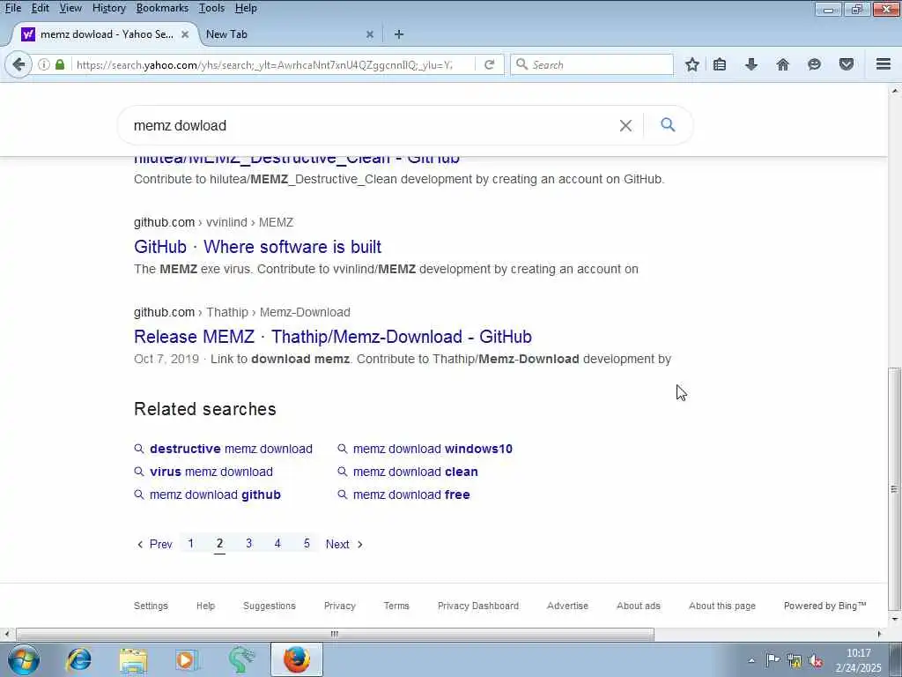Search memz download clean
The width and height of the screenshot is (902, 677).
(416, 472)
